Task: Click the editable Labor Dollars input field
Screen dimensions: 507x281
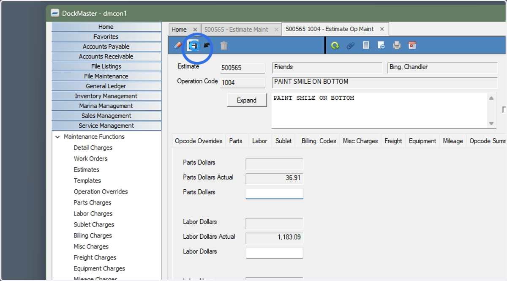Action: (x=274, y=253)
